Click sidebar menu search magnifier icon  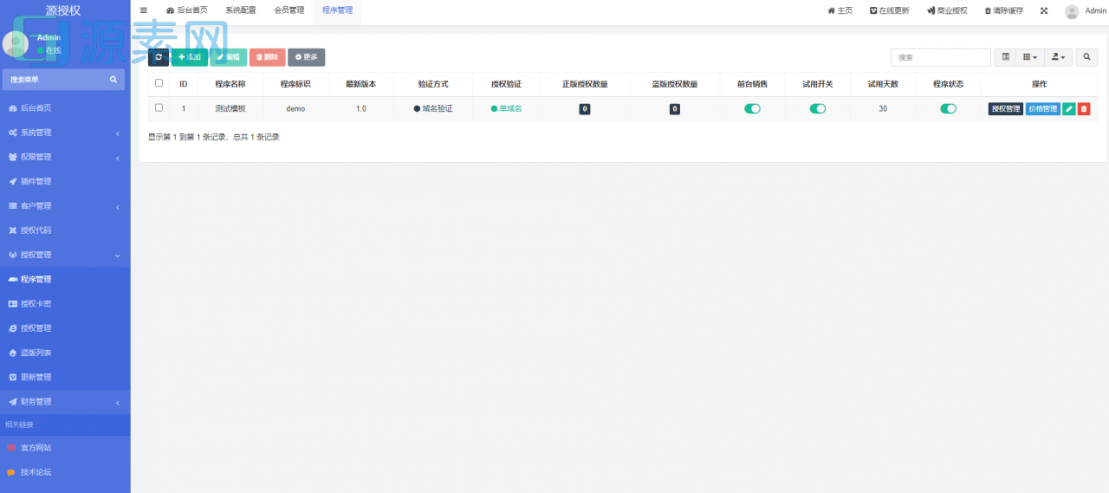[113, 80]
